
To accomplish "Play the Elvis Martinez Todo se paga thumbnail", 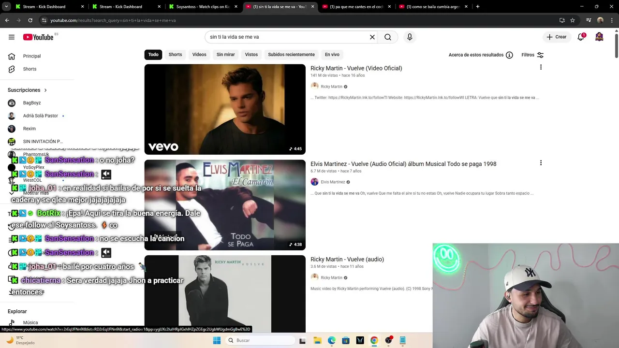I will 225,205.
